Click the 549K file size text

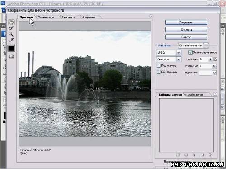[x=24, y=153]
